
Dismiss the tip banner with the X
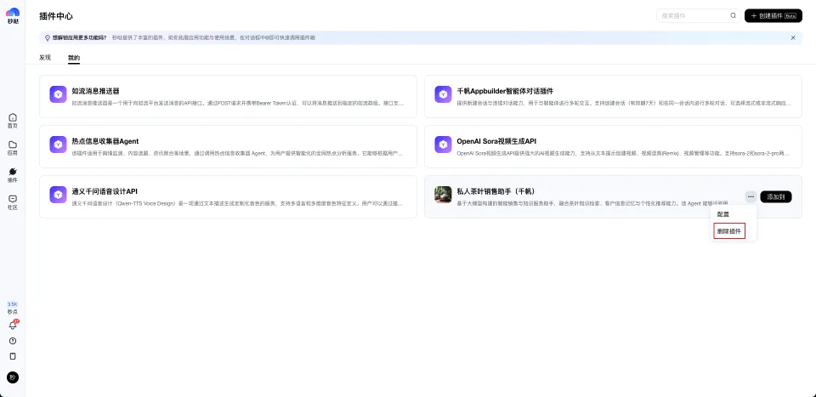click(793, 37)
